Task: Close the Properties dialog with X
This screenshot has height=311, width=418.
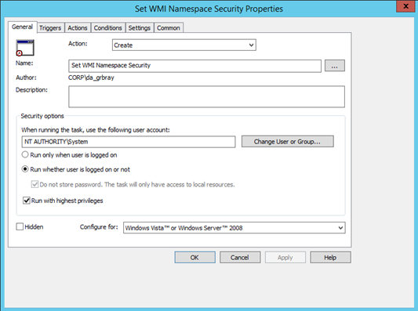Action: (405, 6)
